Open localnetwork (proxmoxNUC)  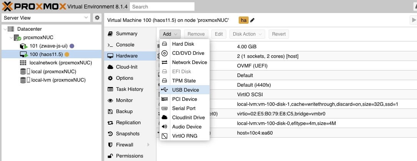click(61, 63)
